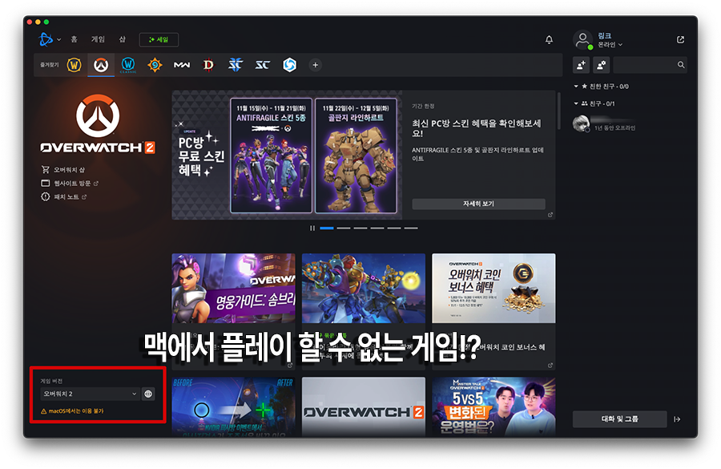Viewport: 721px width, 469px height.
Task: Select the World of Warcraft favorite icon
Action: (74, 65)
